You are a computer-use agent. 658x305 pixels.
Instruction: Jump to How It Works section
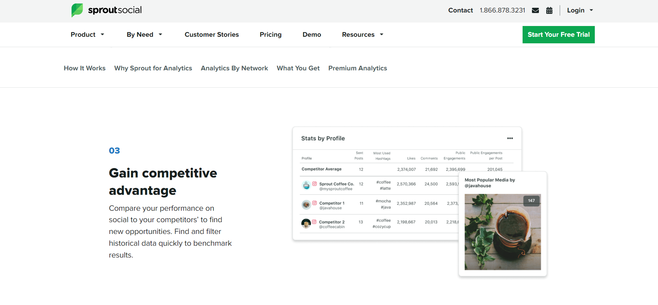(85, 68)
